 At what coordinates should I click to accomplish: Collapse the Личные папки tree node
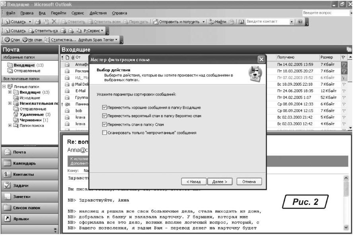(x=4, y=87)
